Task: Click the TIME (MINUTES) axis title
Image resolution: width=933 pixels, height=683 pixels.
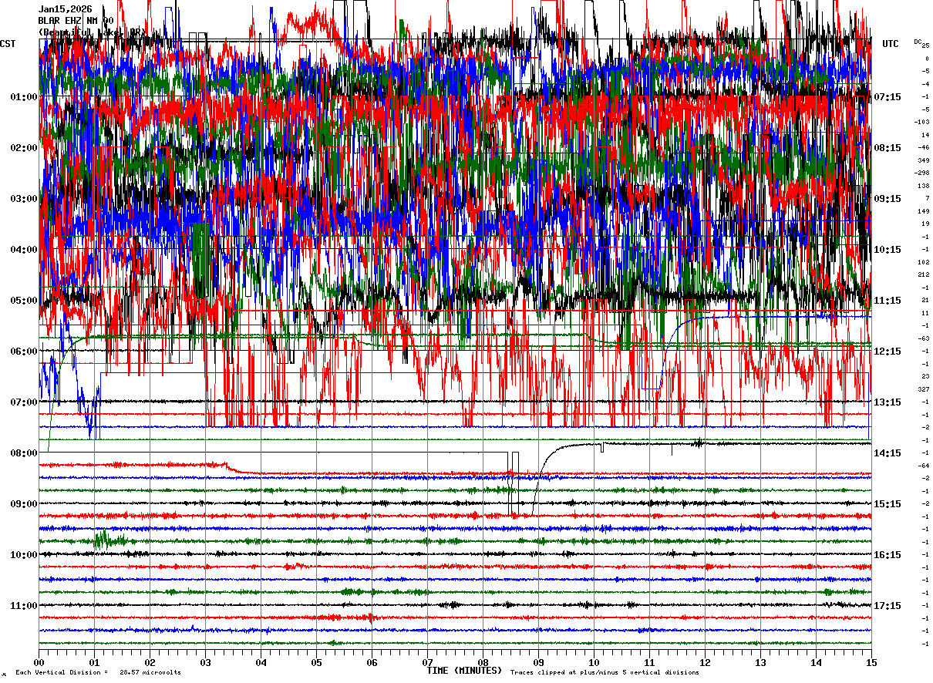Action: point(464,671)
